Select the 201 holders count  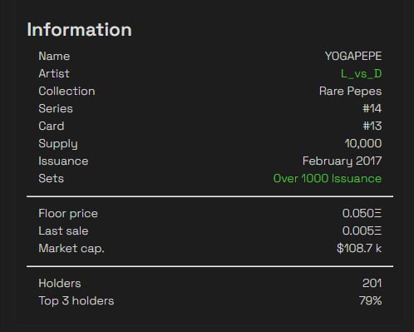coord(372,283)
